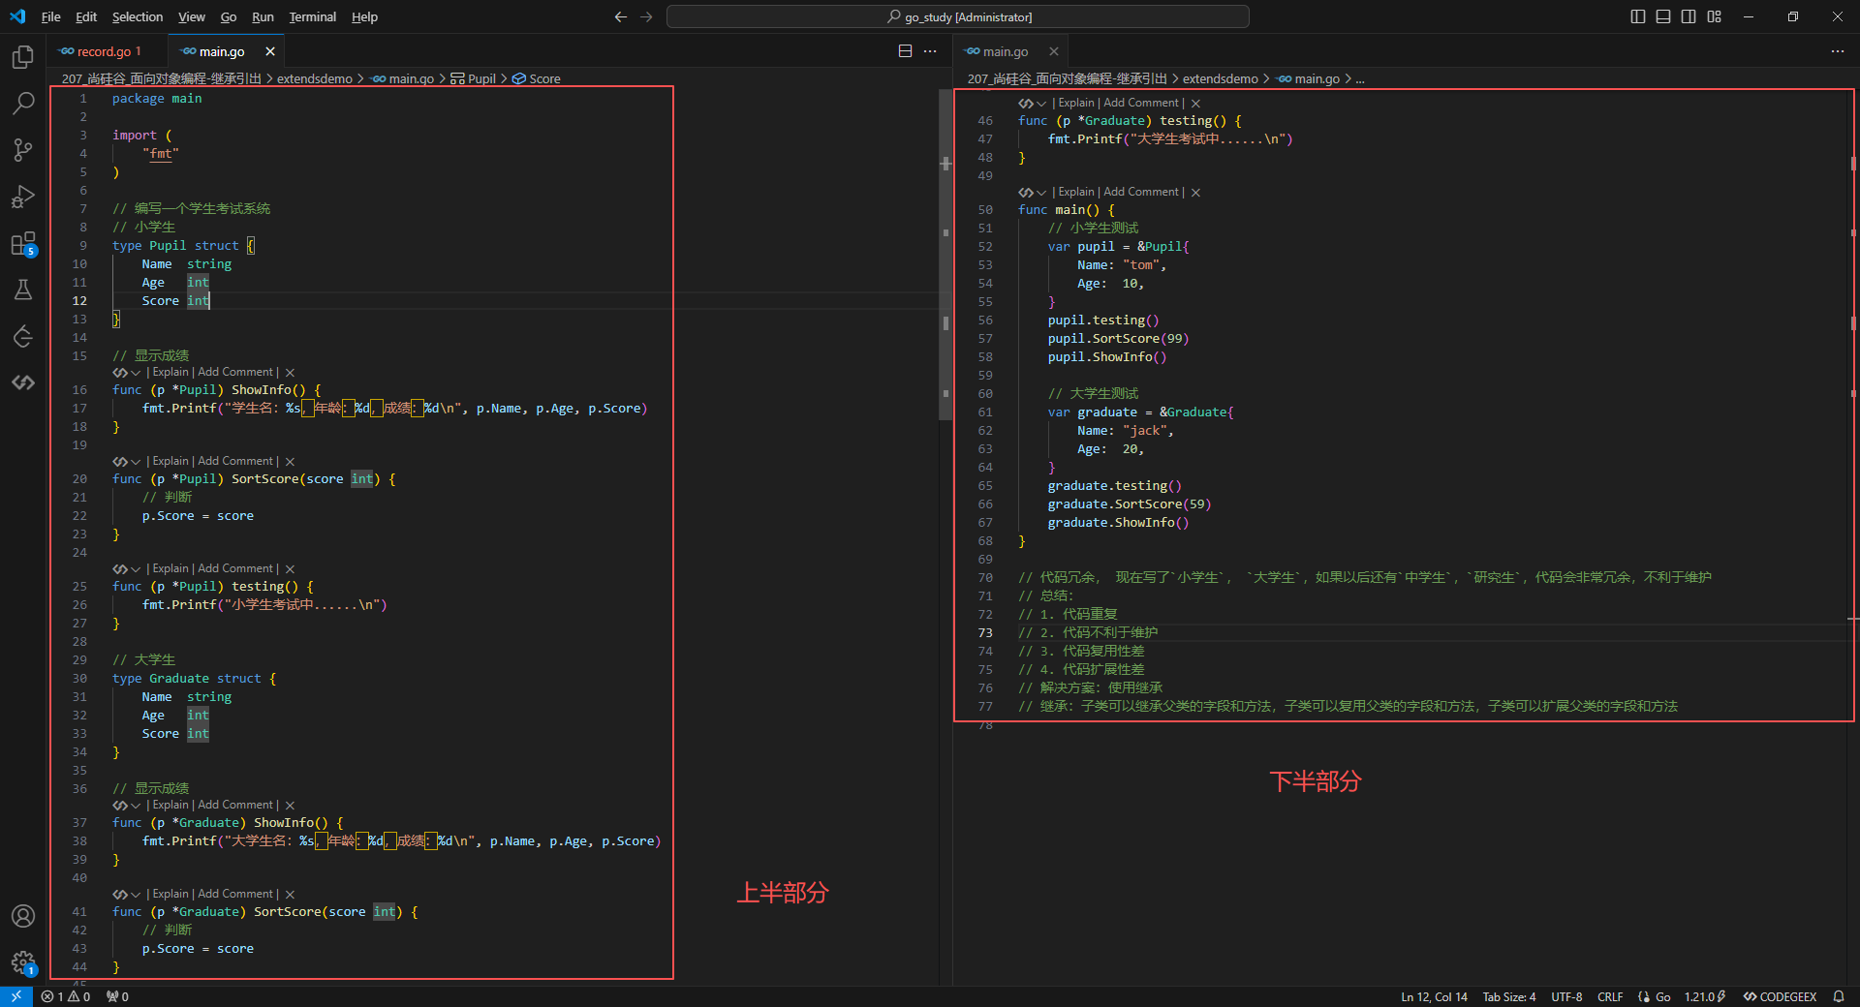Open the Accounts menu icon
Viewport: 1860px width, 1007px height.
tap(23, 916)
